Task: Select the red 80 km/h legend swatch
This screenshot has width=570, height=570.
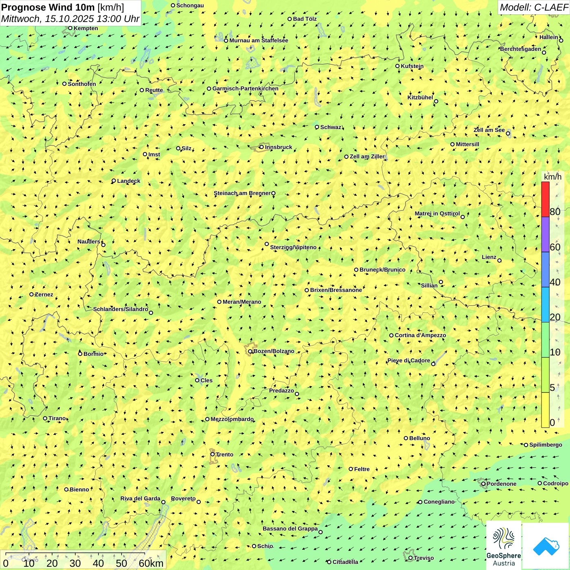Action: (x=545, y=199)
